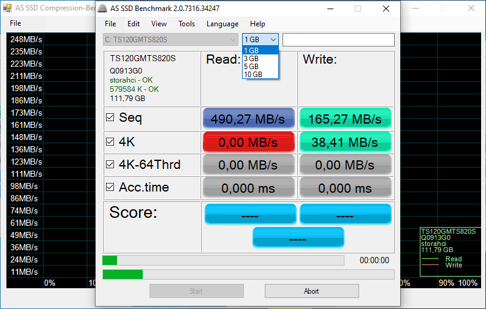486x309 pixels.
Task: Open the Help menu
Action: click(257, 24)
